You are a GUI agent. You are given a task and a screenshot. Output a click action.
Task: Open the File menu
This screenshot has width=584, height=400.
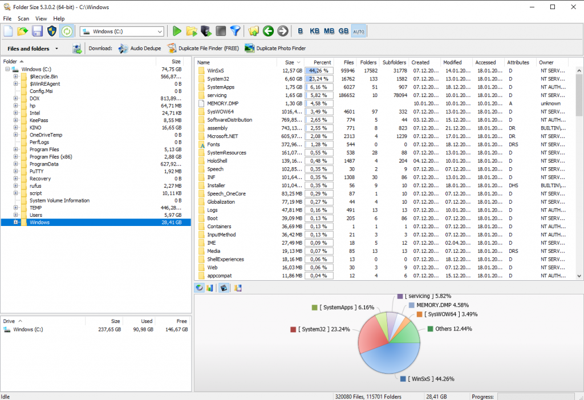coord(7,19)
